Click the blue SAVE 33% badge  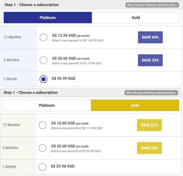click(150, 60)
